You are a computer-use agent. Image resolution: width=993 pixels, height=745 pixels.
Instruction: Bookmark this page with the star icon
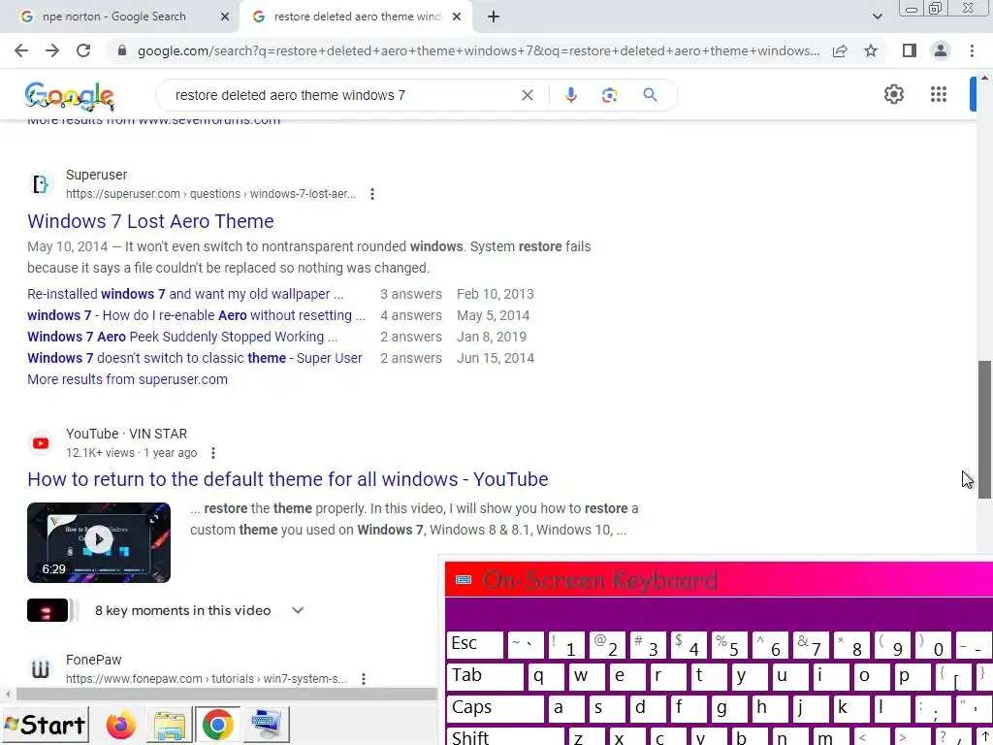click(871, 50)
